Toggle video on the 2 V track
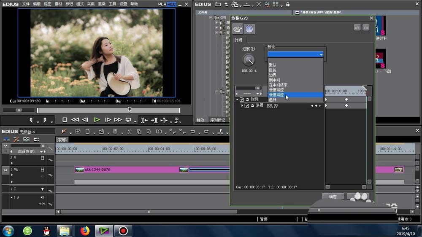Image resolution: width=422 pixels, height=237 pixels. coord(42,158)
